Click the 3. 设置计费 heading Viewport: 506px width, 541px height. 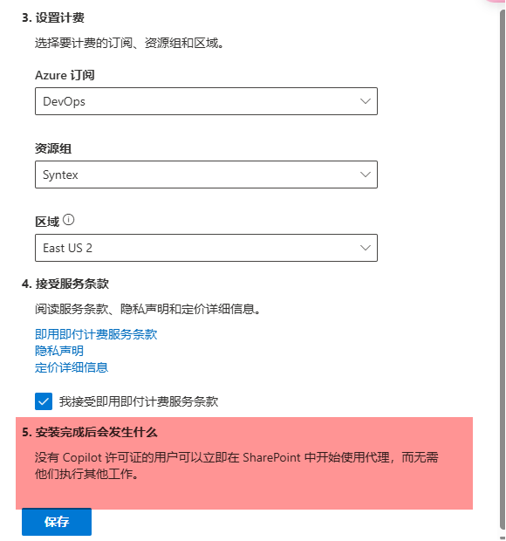53,18
